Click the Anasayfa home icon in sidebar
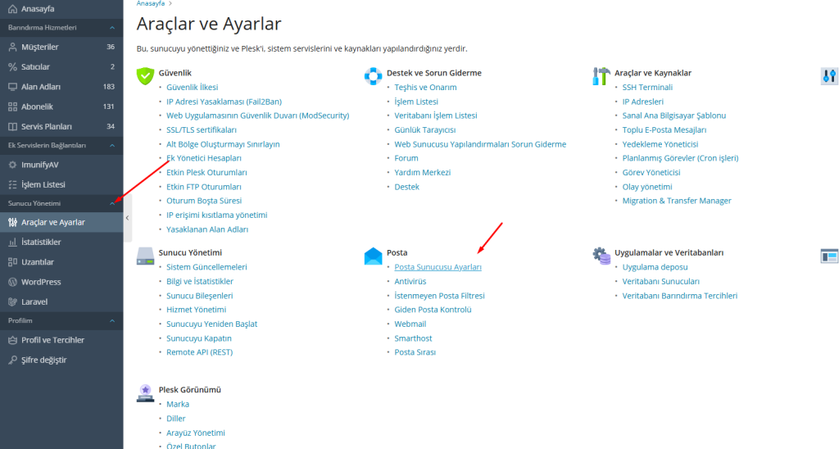Viewport: 839px width, 449px height. click(12, 8)
